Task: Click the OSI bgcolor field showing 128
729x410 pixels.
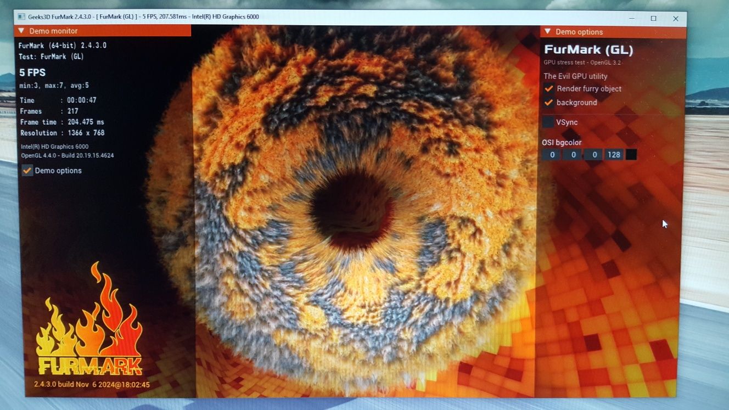Action: pos(614,155)
